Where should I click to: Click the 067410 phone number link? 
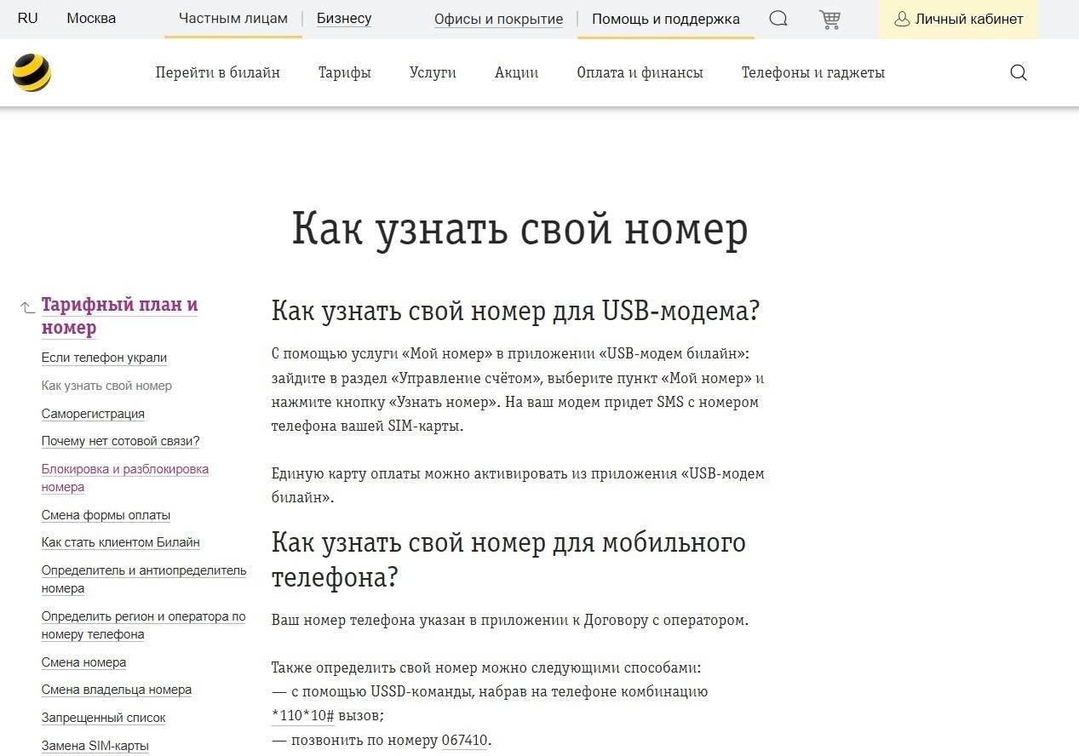[x=465, y=740]
